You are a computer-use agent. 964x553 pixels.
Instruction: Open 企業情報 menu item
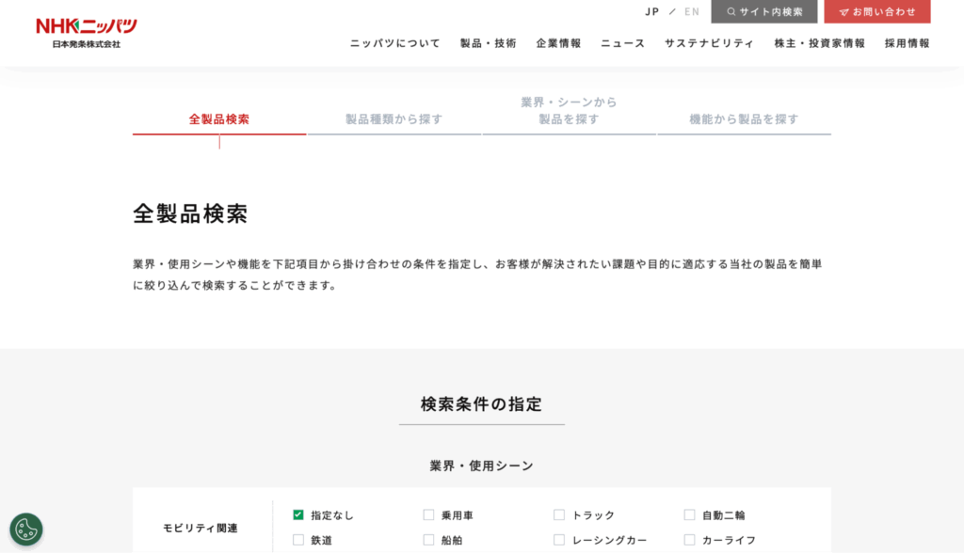click(x=558, y=43)
